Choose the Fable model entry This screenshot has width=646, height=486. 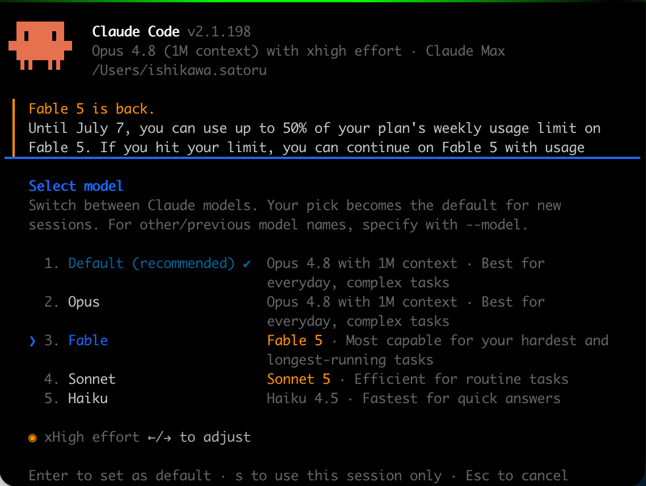click(x=88, y=341)
